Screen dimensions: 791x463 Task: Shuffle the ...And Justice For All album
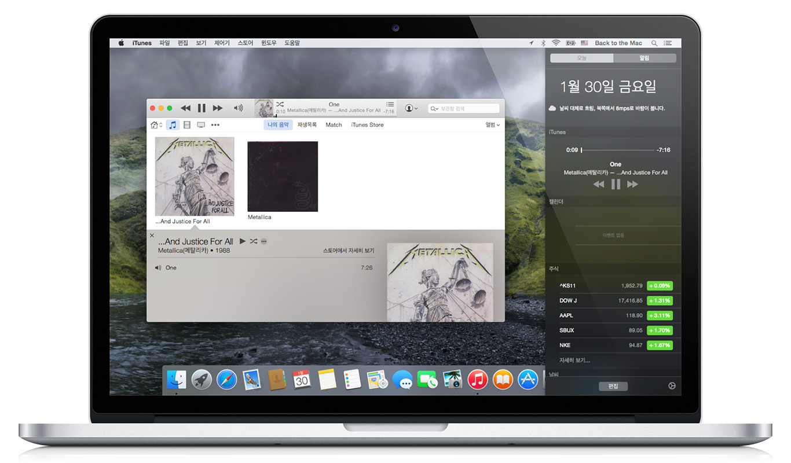click(253, 241)
